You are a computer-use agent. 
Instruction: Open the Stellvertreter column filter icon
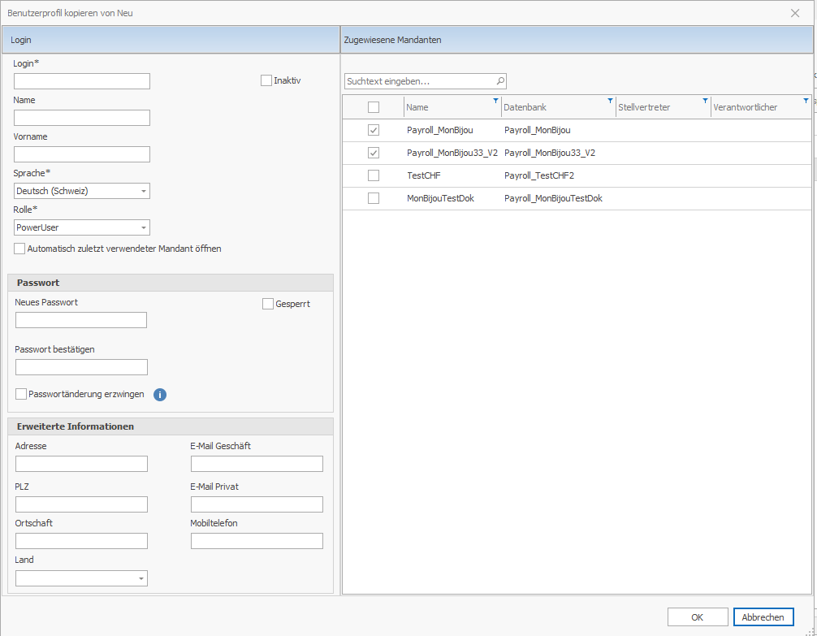706,101
